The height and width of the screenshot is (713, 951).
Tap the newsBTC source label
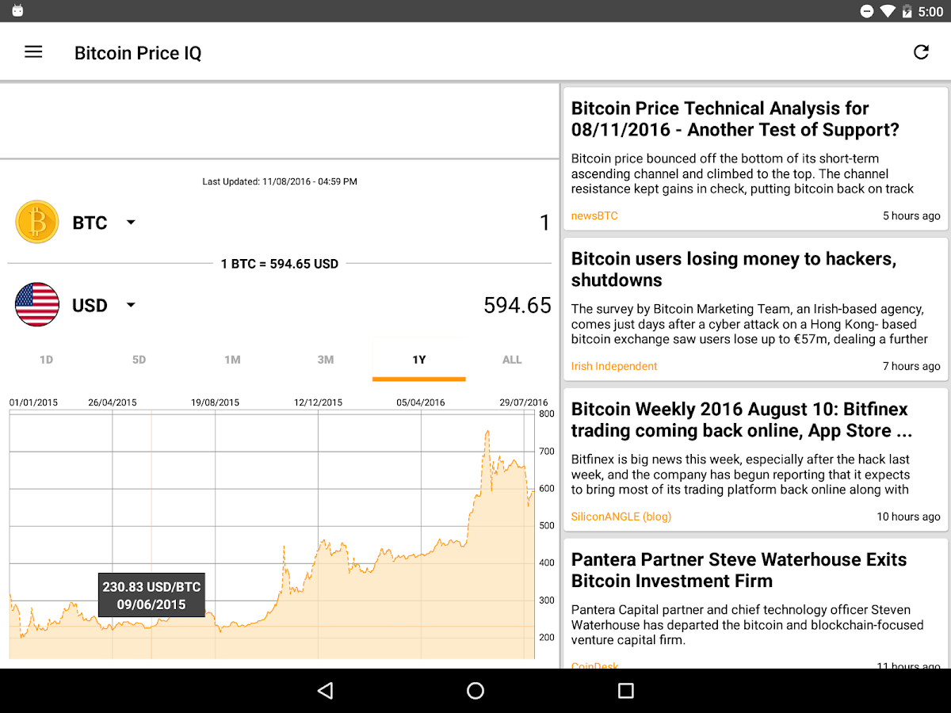(594, 215)
